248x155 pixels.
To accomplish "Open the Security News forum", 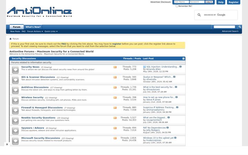I will tap(30, 67).
